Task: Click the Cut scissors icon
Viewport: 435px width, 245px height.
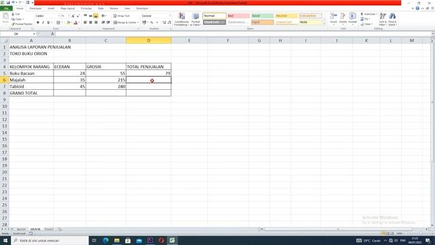Action: pyautogui.click(x=13, y=14)
